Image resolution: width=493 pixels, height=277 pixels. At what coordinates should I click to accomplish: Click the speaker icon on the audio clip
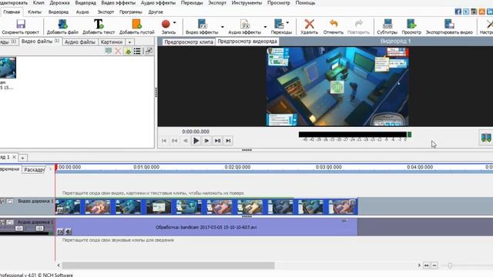tap(69, 232)
